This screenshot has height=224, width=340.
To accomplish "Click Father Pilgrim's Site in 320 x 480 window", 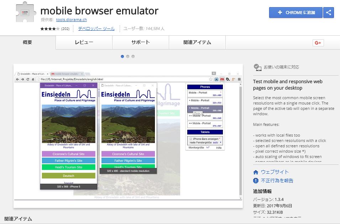I will point(128,161).
